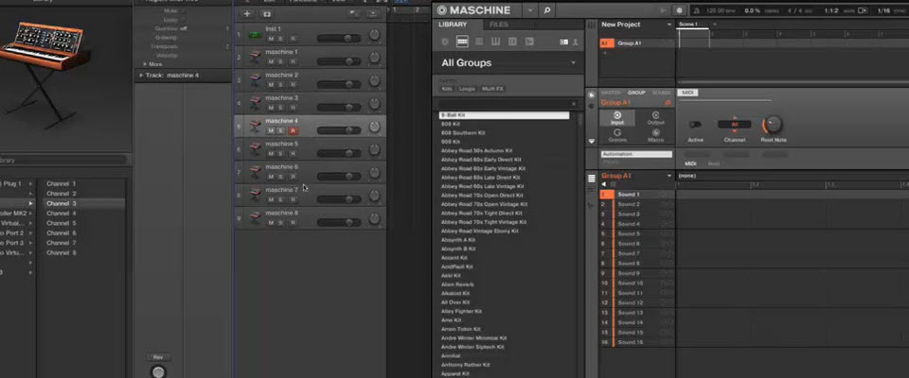Mute the maschine 8 track
This screenshot has height=378, width=909.
coord(271,222)
